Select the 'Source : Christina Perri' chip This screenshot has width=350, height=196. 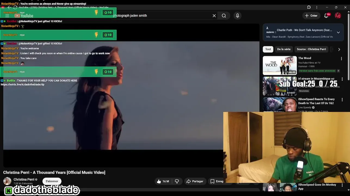[311, 49]
